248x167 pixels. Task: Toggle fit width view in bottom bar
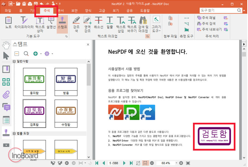pos(145,163)
